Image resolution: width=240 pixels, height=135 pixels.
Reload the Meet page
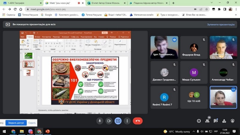[15, 9]
